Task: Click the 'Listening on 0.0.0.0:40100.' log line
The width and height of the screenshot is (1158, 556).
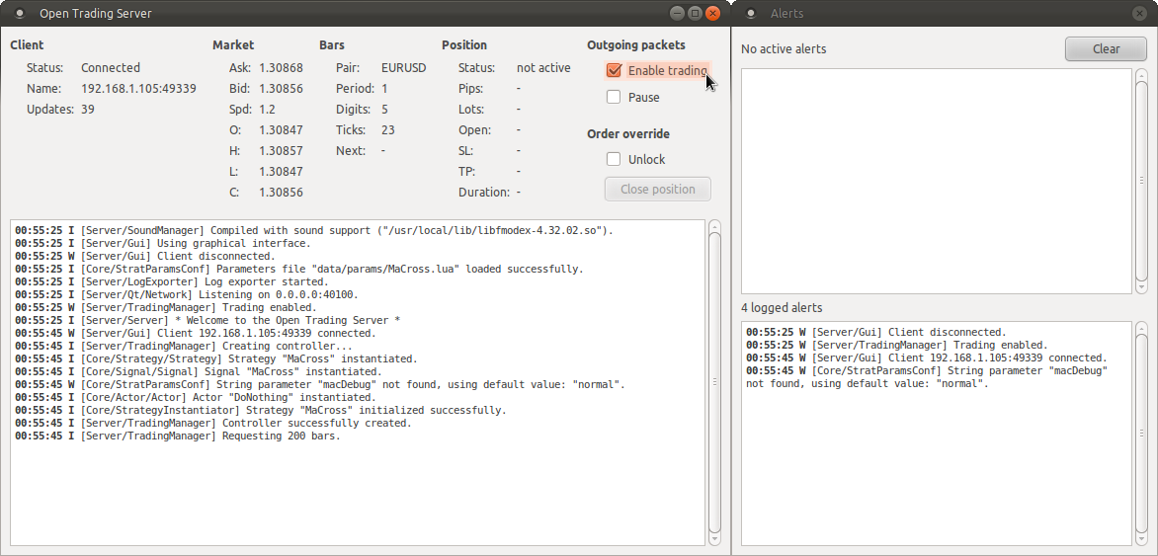Action: 186,294
